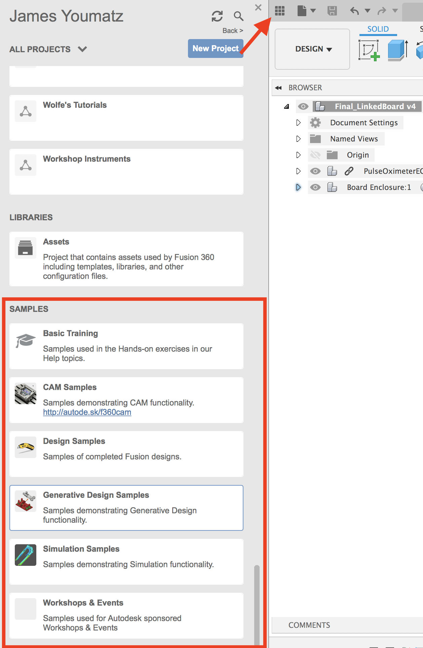Click the Document Settings gear icon

[315, 123]
